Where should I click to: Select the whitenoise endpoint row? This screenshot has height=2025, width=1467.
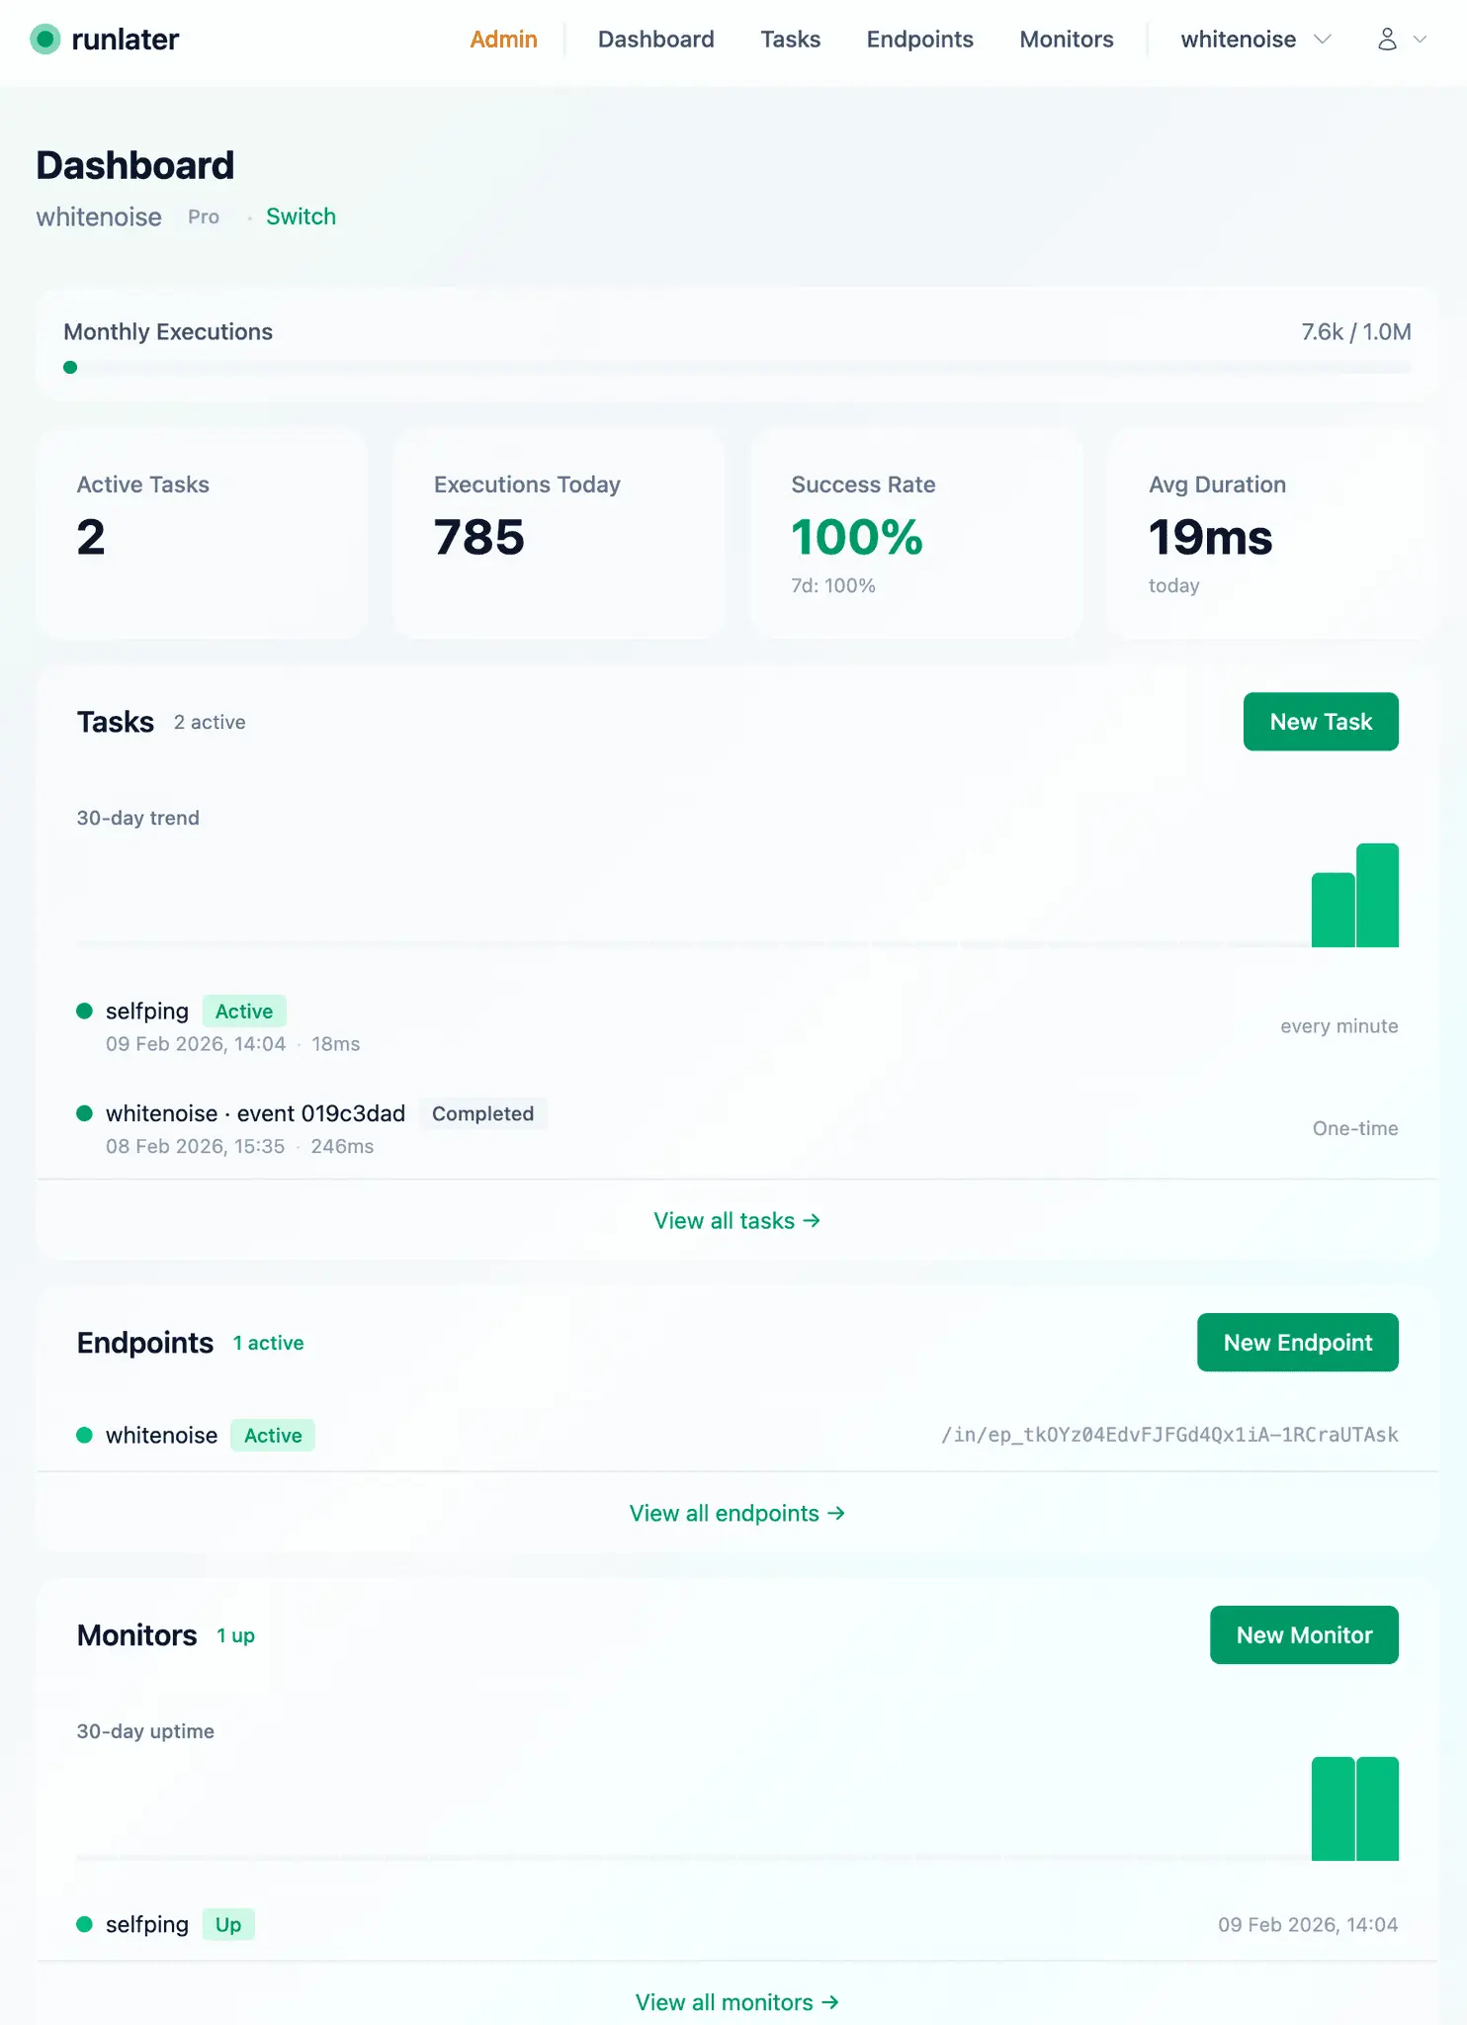pos(736,1436)
